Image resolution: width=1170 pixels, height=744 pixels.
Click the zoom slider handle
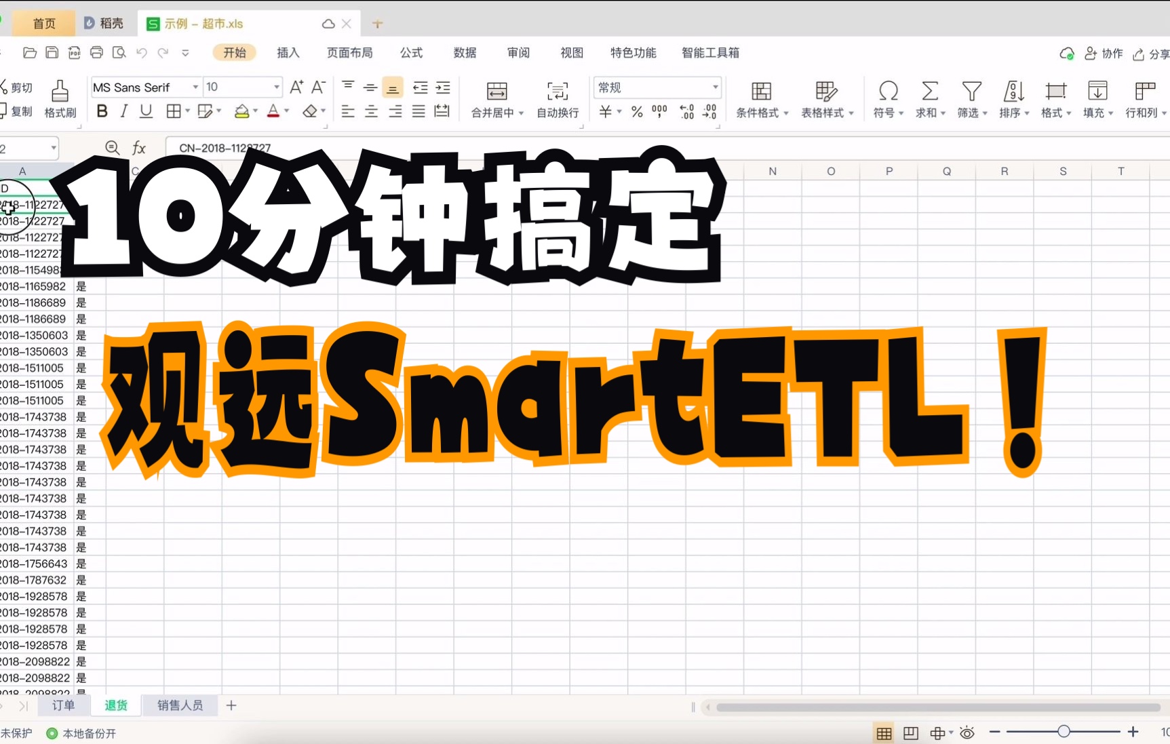coord(1064,732)
